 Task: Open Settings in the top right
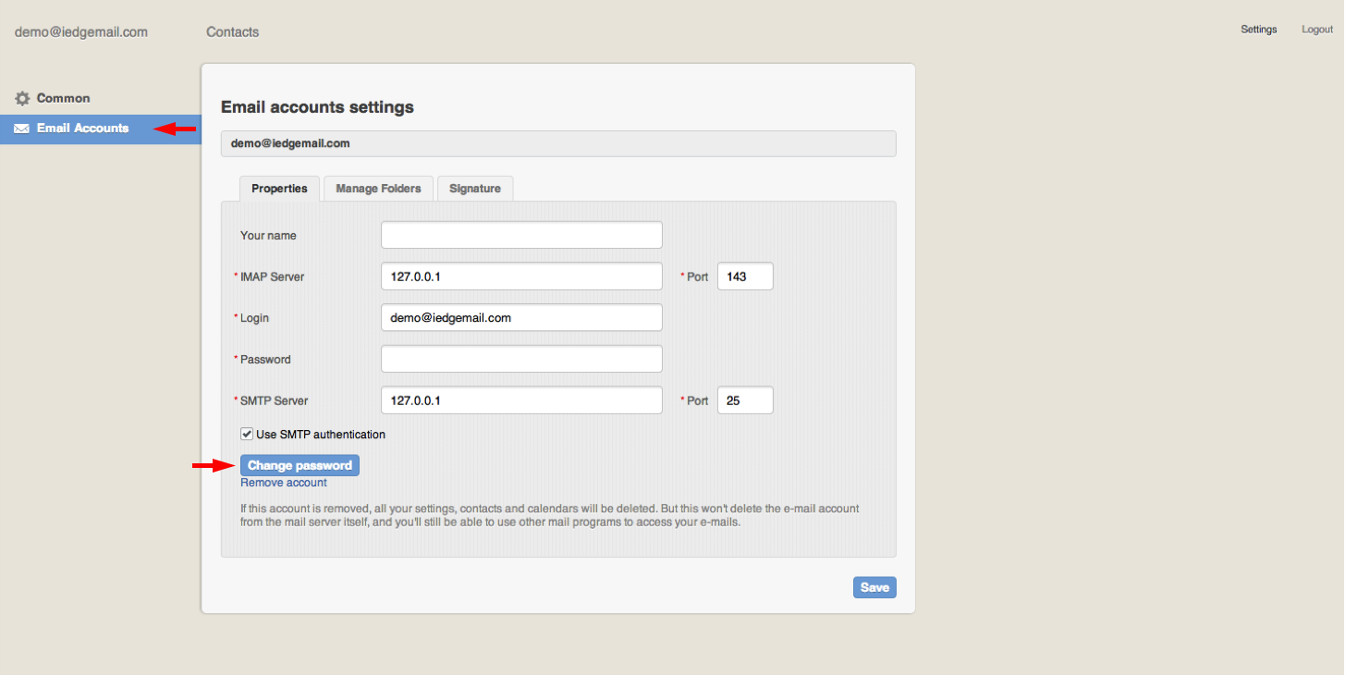(x=1258, y=30)
